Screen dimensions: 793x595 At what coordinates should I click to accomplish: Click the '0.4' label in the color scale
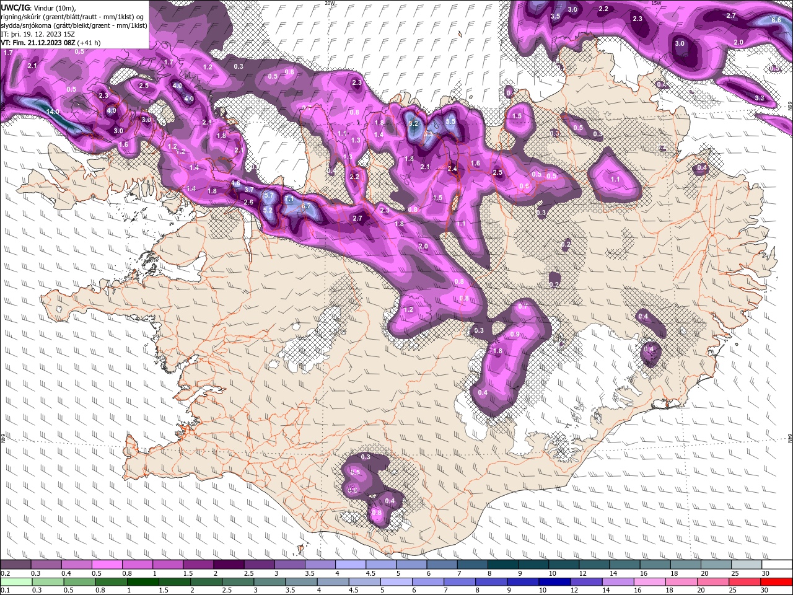pyautogui.click(x=66, y=573)
